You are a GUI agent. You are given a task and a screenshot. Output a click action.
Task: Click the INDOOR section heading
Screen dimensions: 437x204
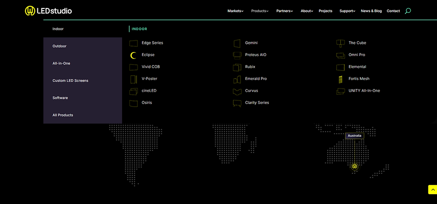[139, 29]
